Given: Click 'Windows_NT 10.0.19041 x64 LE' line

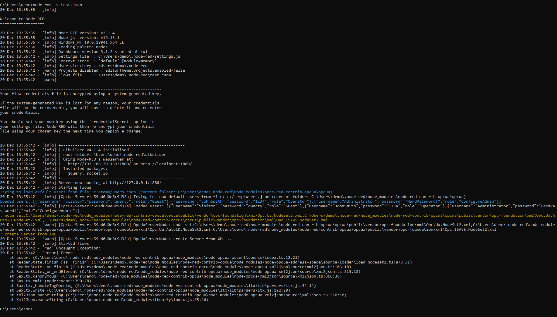Looking at the screenshot, I should (x=62, y=42).
